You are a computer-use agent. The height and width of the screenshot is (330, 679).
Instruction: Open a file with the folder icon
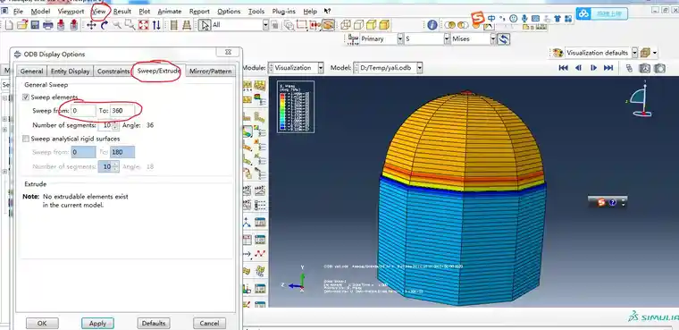22,25
